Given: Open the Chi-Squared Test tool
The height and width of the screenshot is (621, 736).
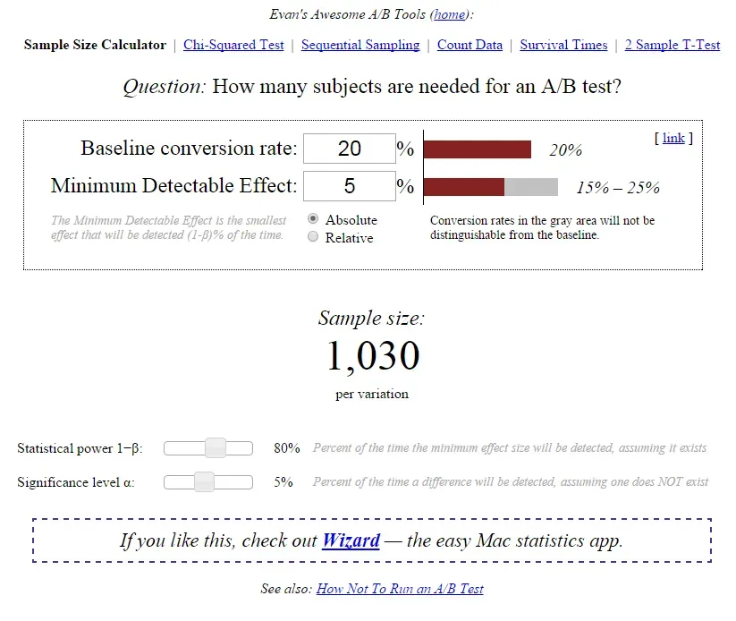Looking at the screenshot, I should (x=233, y=45).
